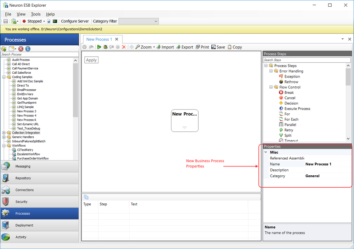Open the green console monitor icon
This screenshot has height=249, width=354.
pos(55,21)
